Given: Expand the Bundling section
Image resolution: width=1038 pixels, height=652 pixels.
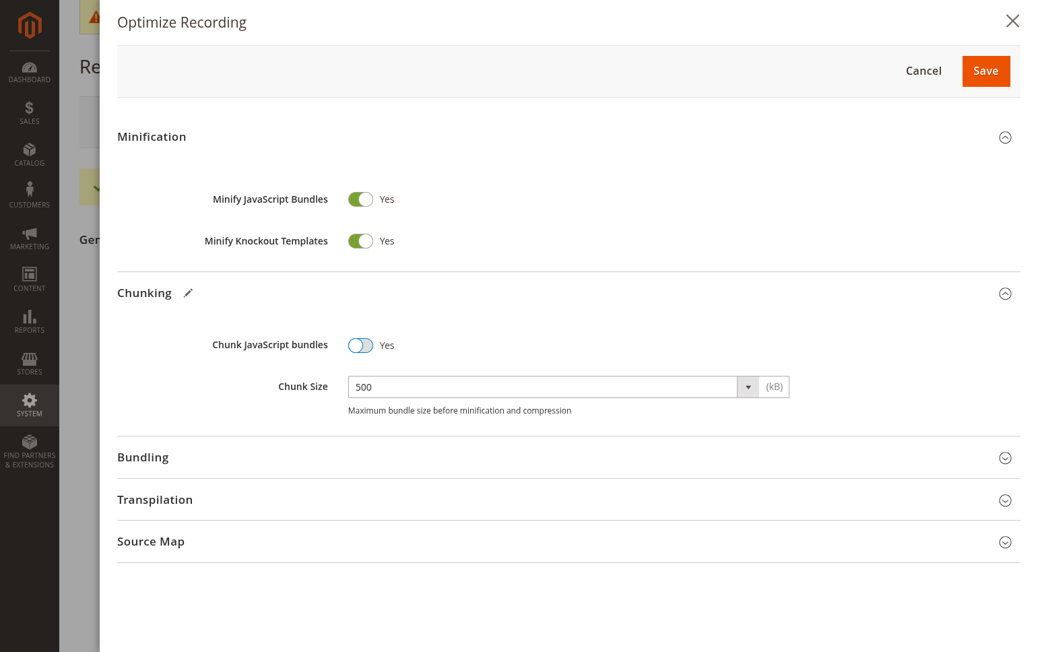Looking at the screenshot, I should click(x=1005, y=458).
